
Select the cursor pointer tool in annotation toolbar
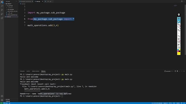pyautogui.click(x=179, y=22)
